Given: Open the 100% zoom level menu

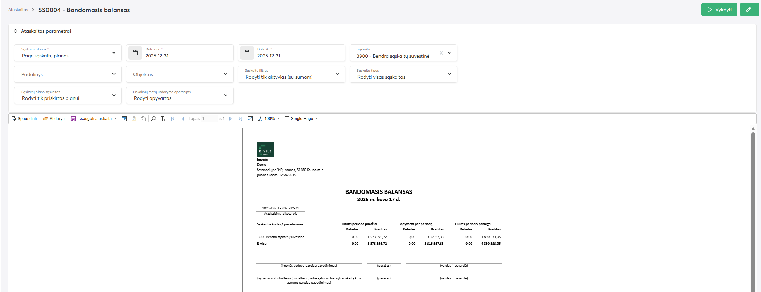Looking at the screenshot, I should pyautogui.click(x=269, y=119).
